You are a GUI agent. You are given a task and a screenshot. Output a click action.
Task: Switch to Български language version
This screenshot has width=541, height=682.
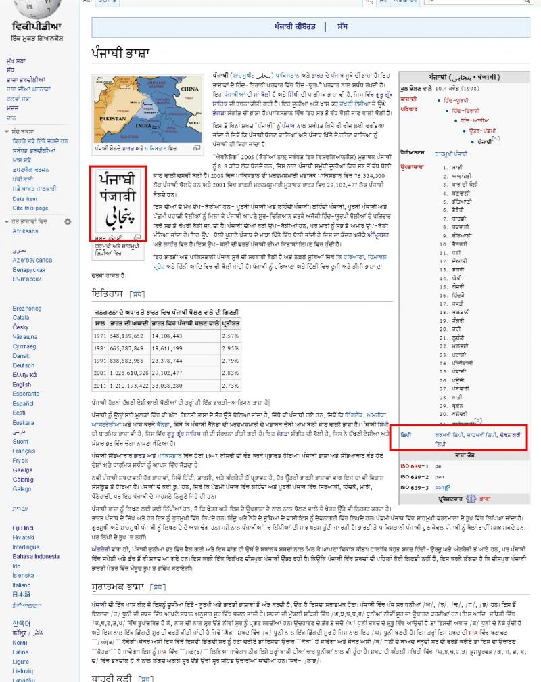pyautogui.click(x=27, y=279)
